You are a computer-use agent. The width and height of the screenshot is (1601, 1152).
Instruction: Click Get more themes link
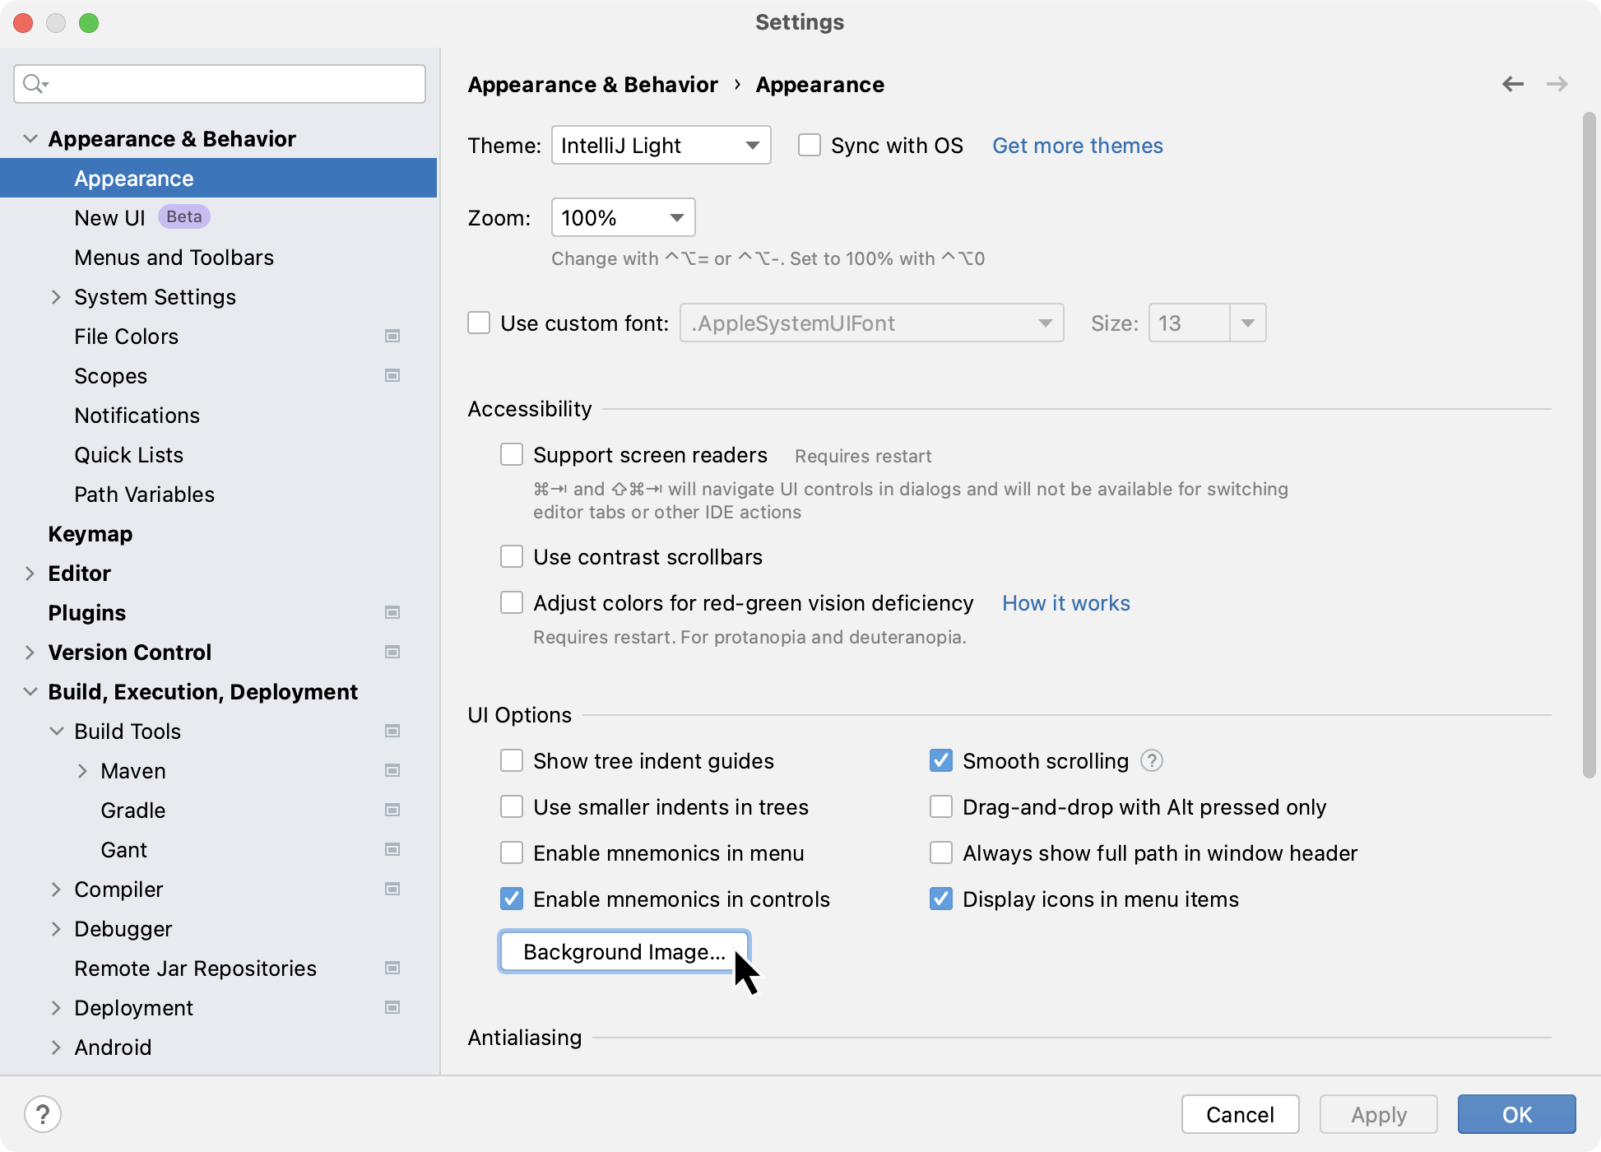click(x=1076, y=146)
